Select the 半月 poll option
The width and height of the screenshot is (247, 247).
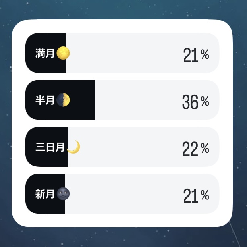pos(122,100)
